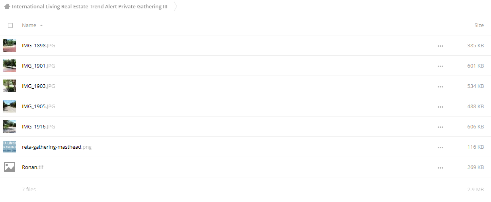Viewport: 491px width, 202px height.
Task: Open more options for IMG_1905.JPG
Action: (440, 107)
